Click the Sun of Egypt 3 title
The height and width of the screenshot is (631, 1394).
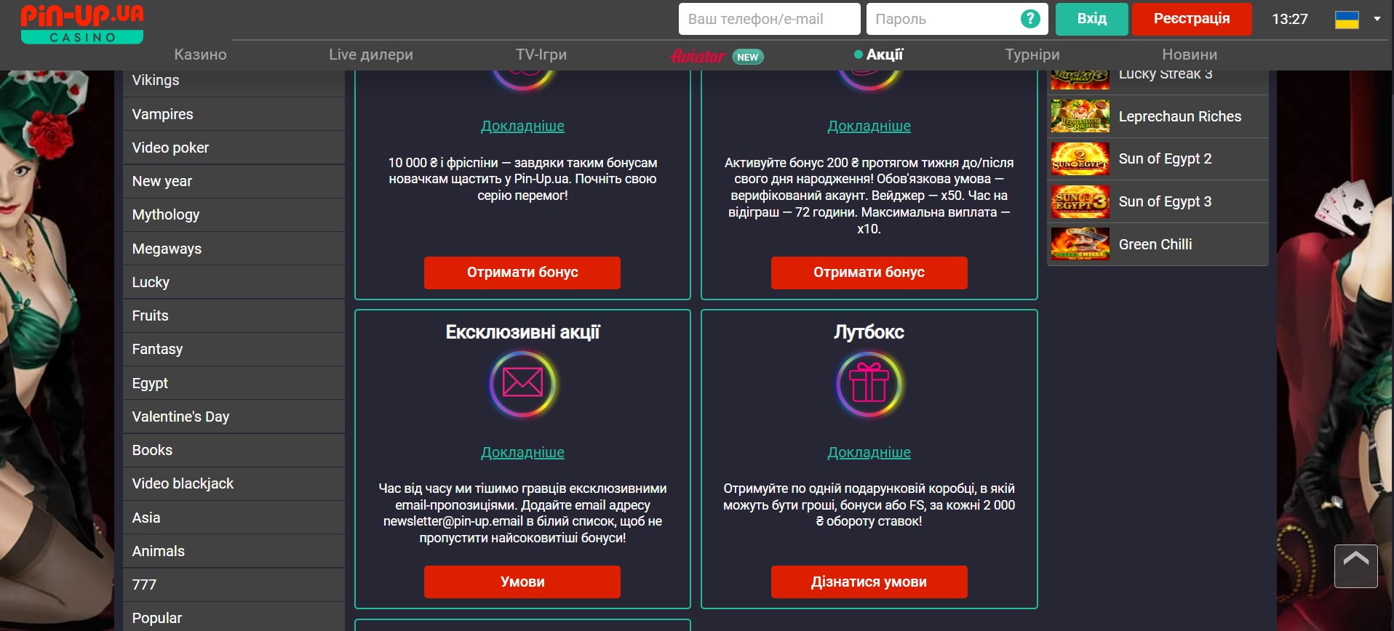(1165, 201)
